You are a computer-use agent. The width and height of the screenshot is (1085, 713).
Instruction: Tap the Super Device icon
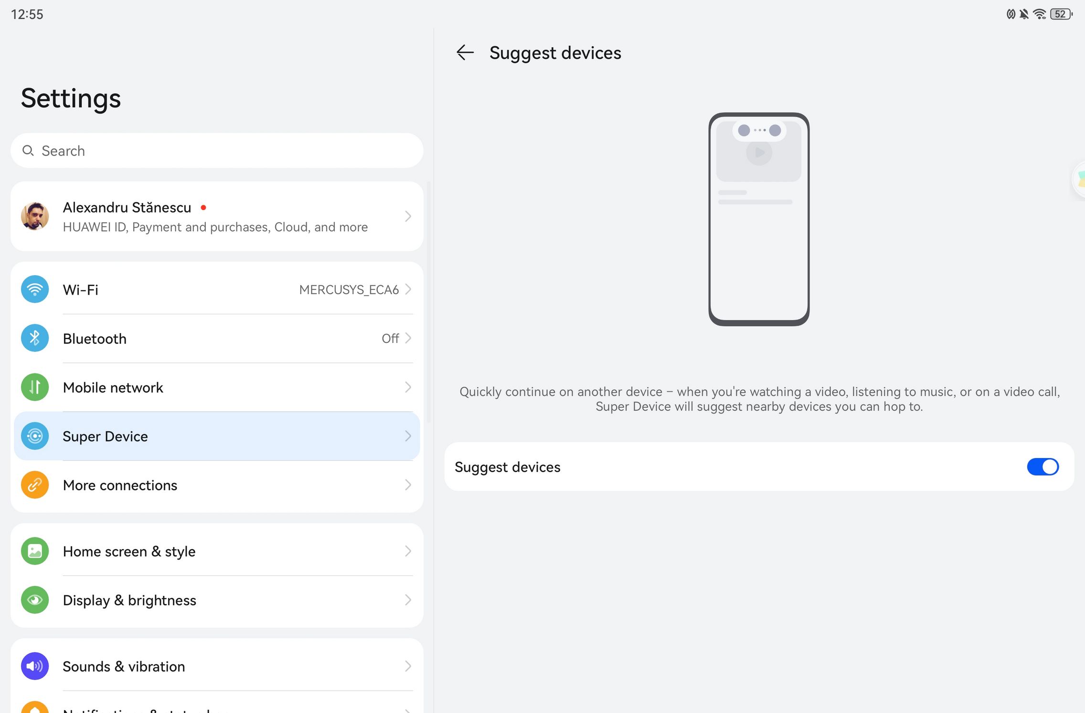click(35, 436)
